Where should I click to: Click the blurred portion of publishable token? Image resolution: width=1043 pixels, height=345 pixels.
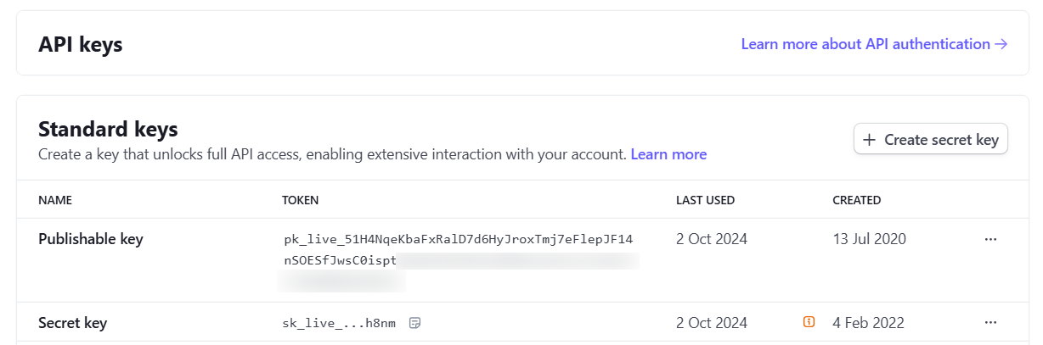518,260
